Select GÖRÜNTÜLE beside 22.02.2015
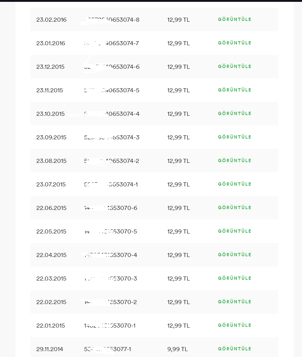This screenshot has width=302, height=357. [x=234, y=302]
